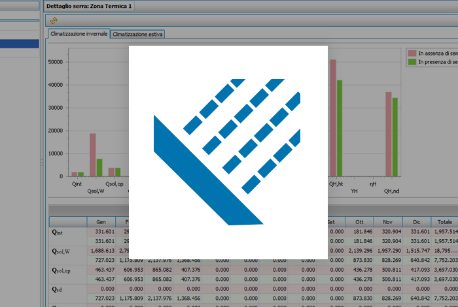Click 1,957.514 in the pink Qint row

pyautogui.click(x=446, y=231)
